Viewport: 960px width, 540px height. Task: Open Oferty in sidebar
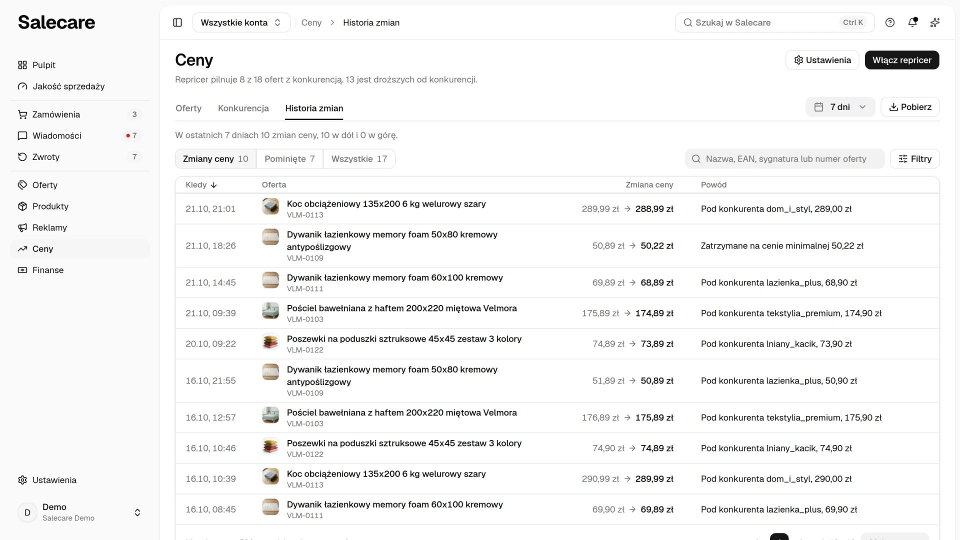80,185
